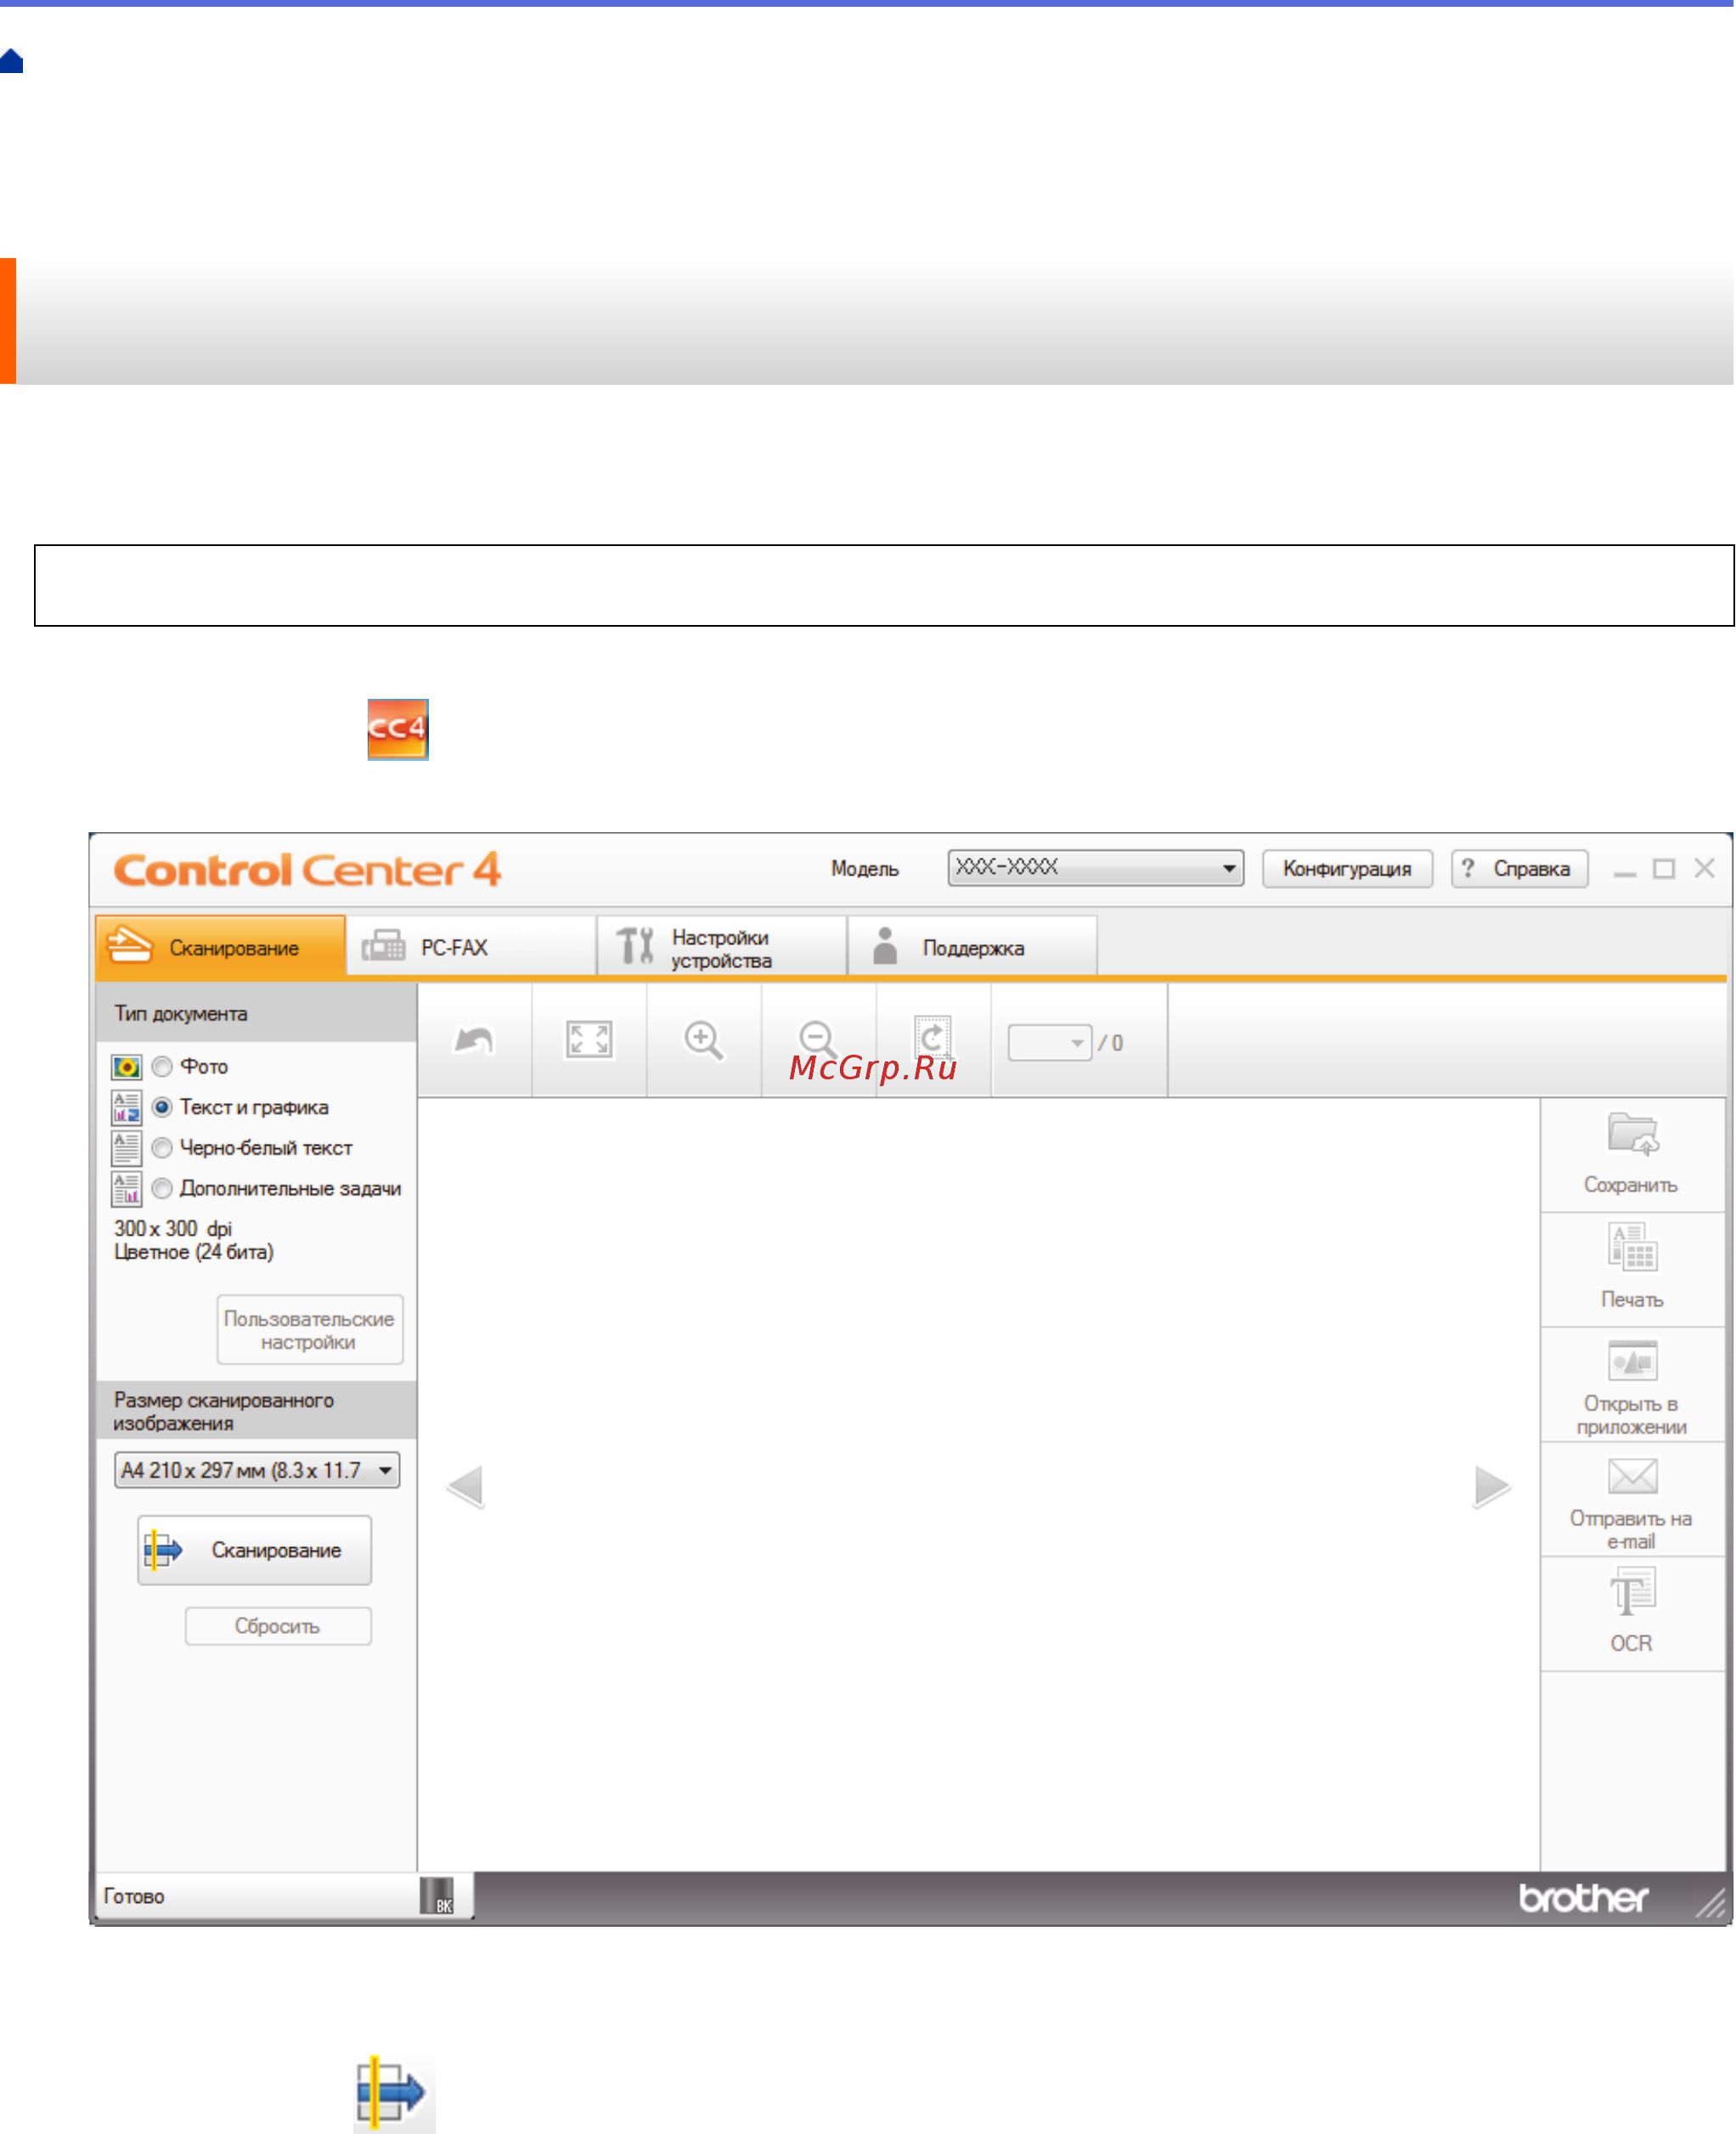Click the Control Center 4 title logo

click(307, 870)
